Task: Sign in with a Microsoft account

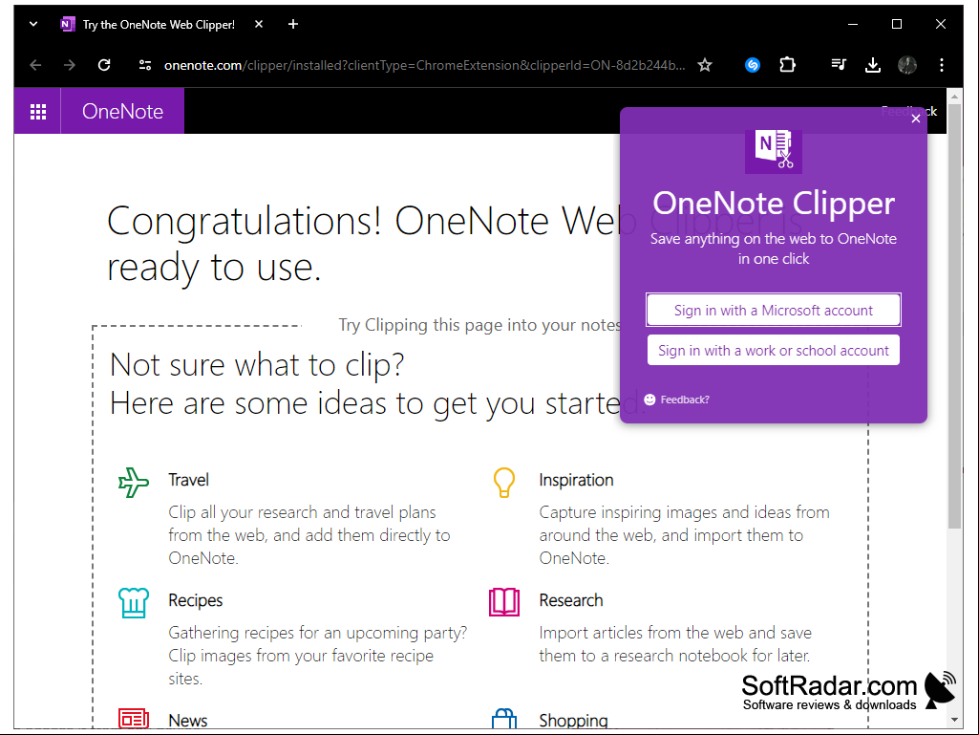Action: pyautogui.click(x=773, y=310)
